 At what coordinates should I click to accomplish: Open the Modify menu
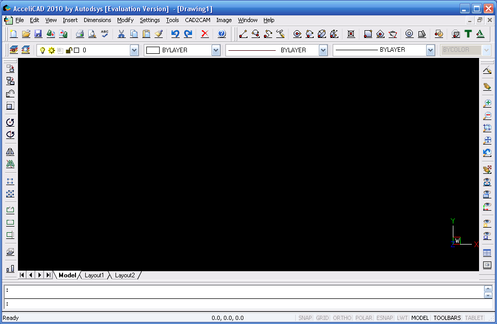[x=125, y=20]
